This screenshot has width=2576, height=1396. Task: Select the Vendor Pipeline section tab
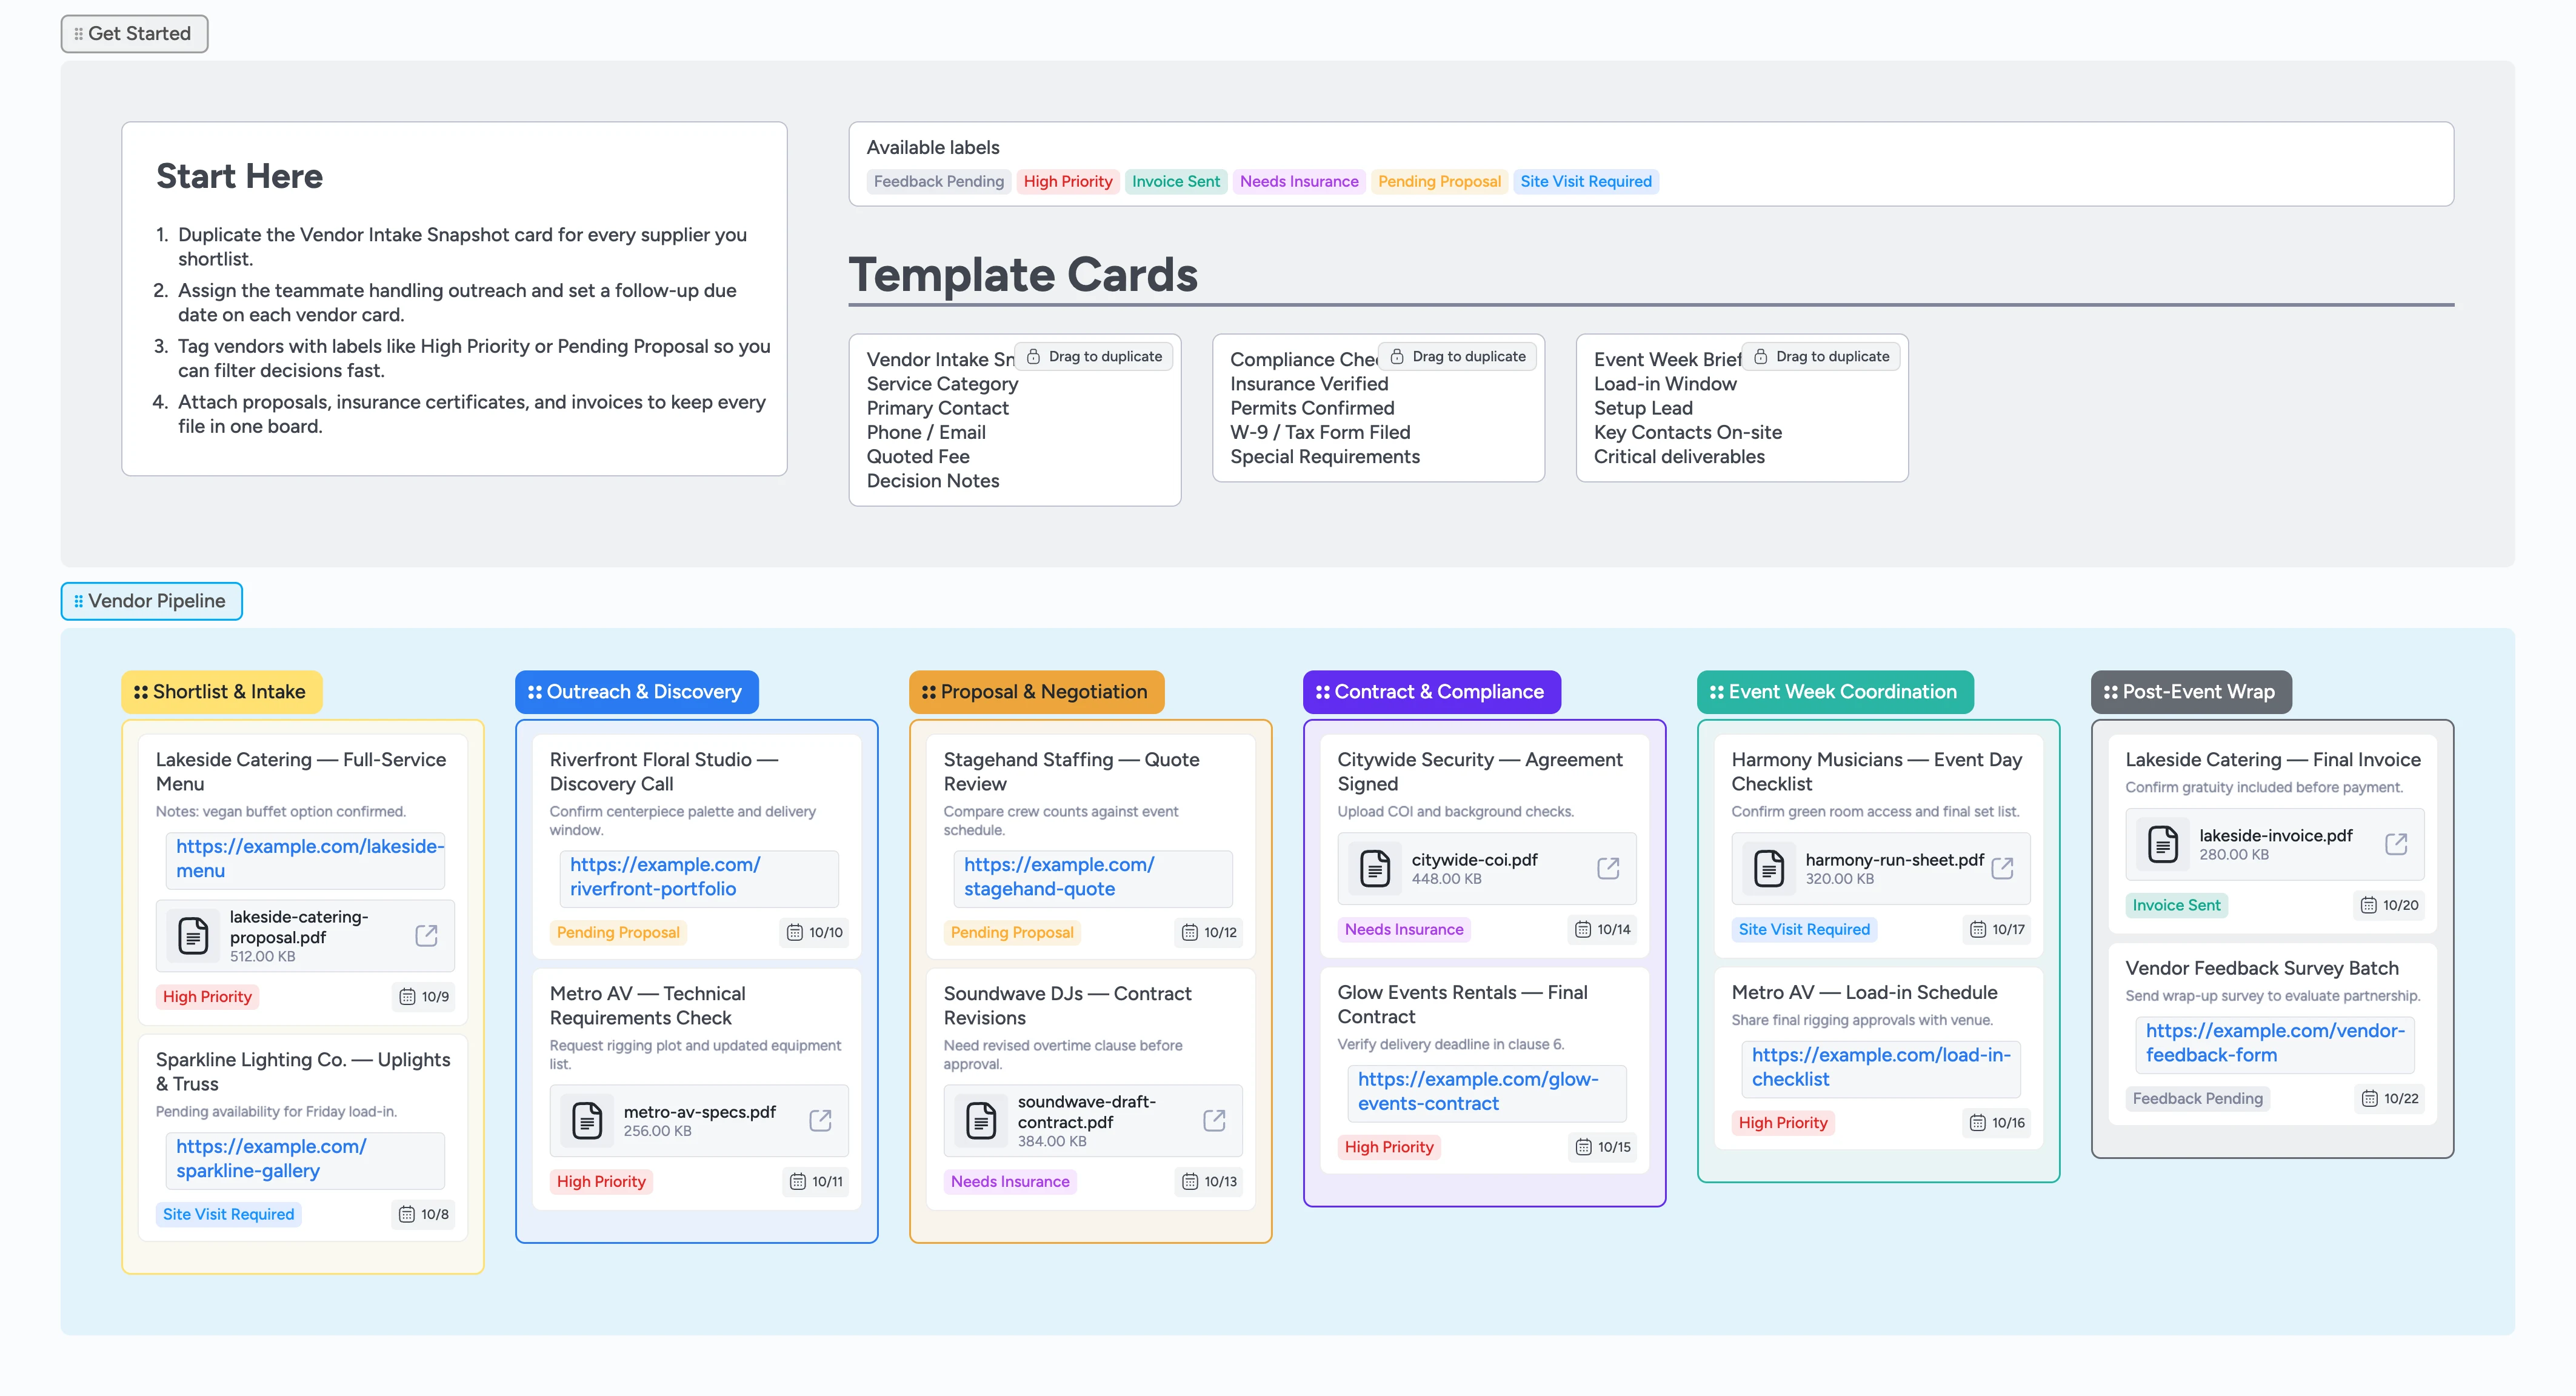[151, 601]
